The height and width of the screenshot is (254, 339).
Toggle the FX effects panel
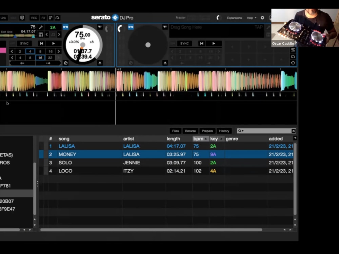pos(43,18)
